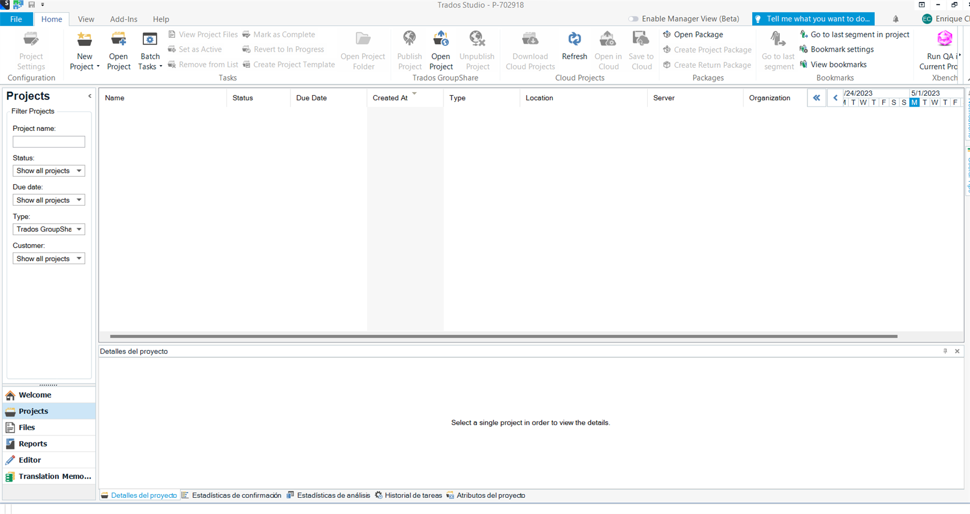The height and width of the screenshot is (514, 970).
Task: Click the double-arrow calendar back button
Action: 816,98
